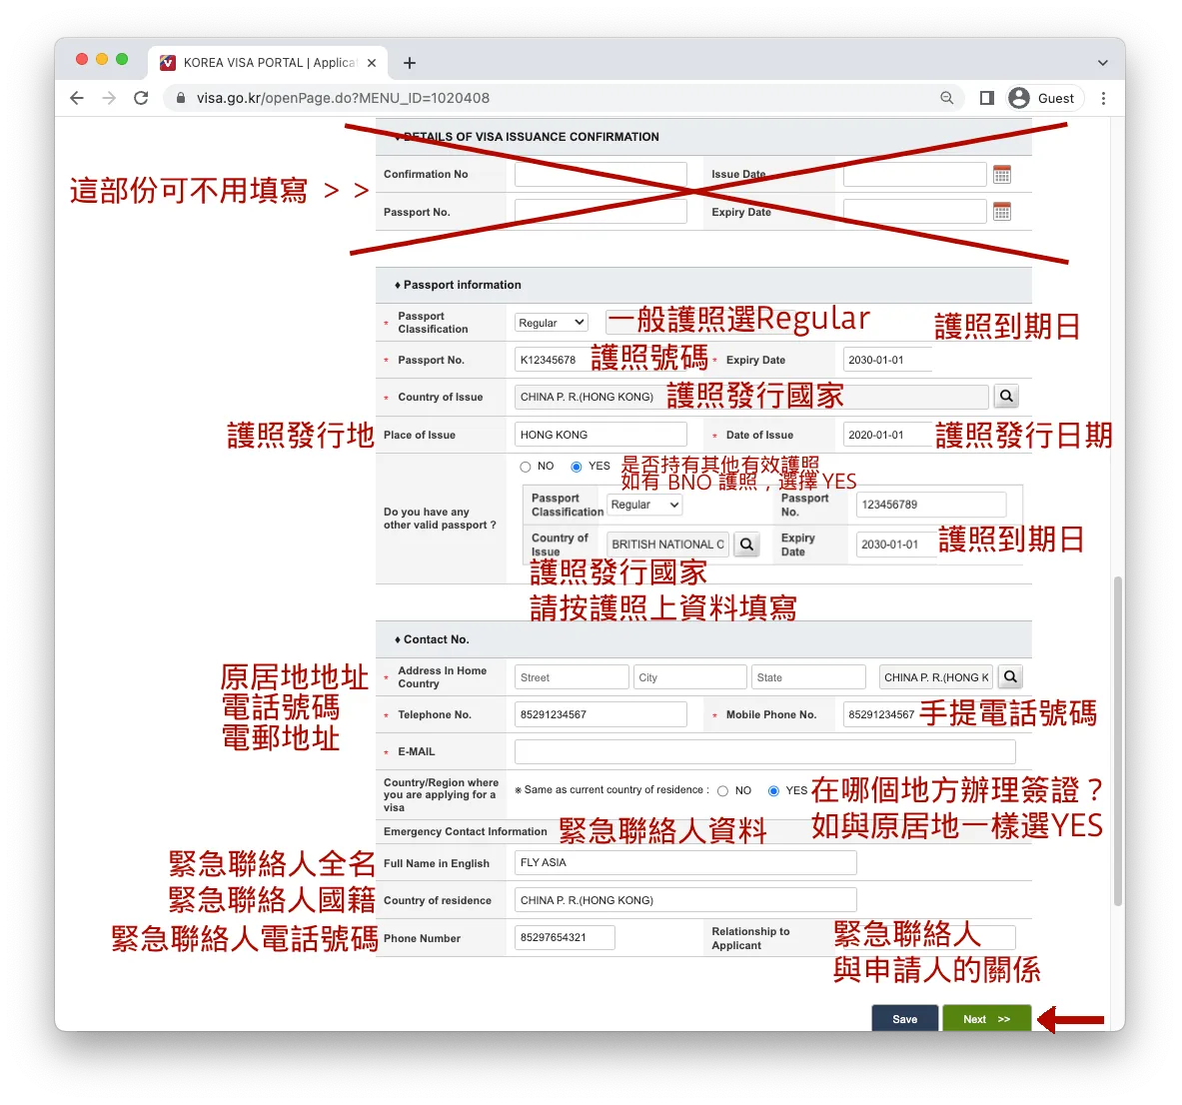The height and width of the screenshot is (1105, 1182).
Task: Reload the visa portal page
Action: [141, 98]
